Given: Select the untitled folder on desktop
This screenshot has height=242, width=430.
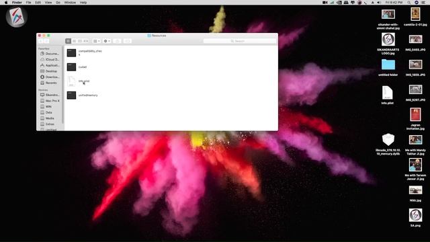Looking at the screenshot, I should [388, 65].
